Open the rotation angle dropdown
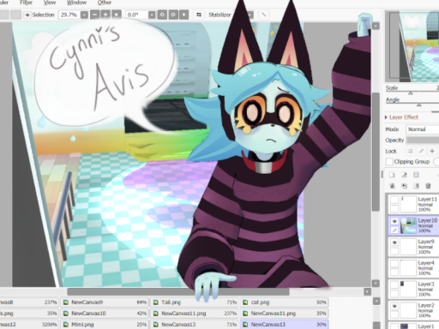This screenshot has width=439, height=329. [x=152, y=15]
